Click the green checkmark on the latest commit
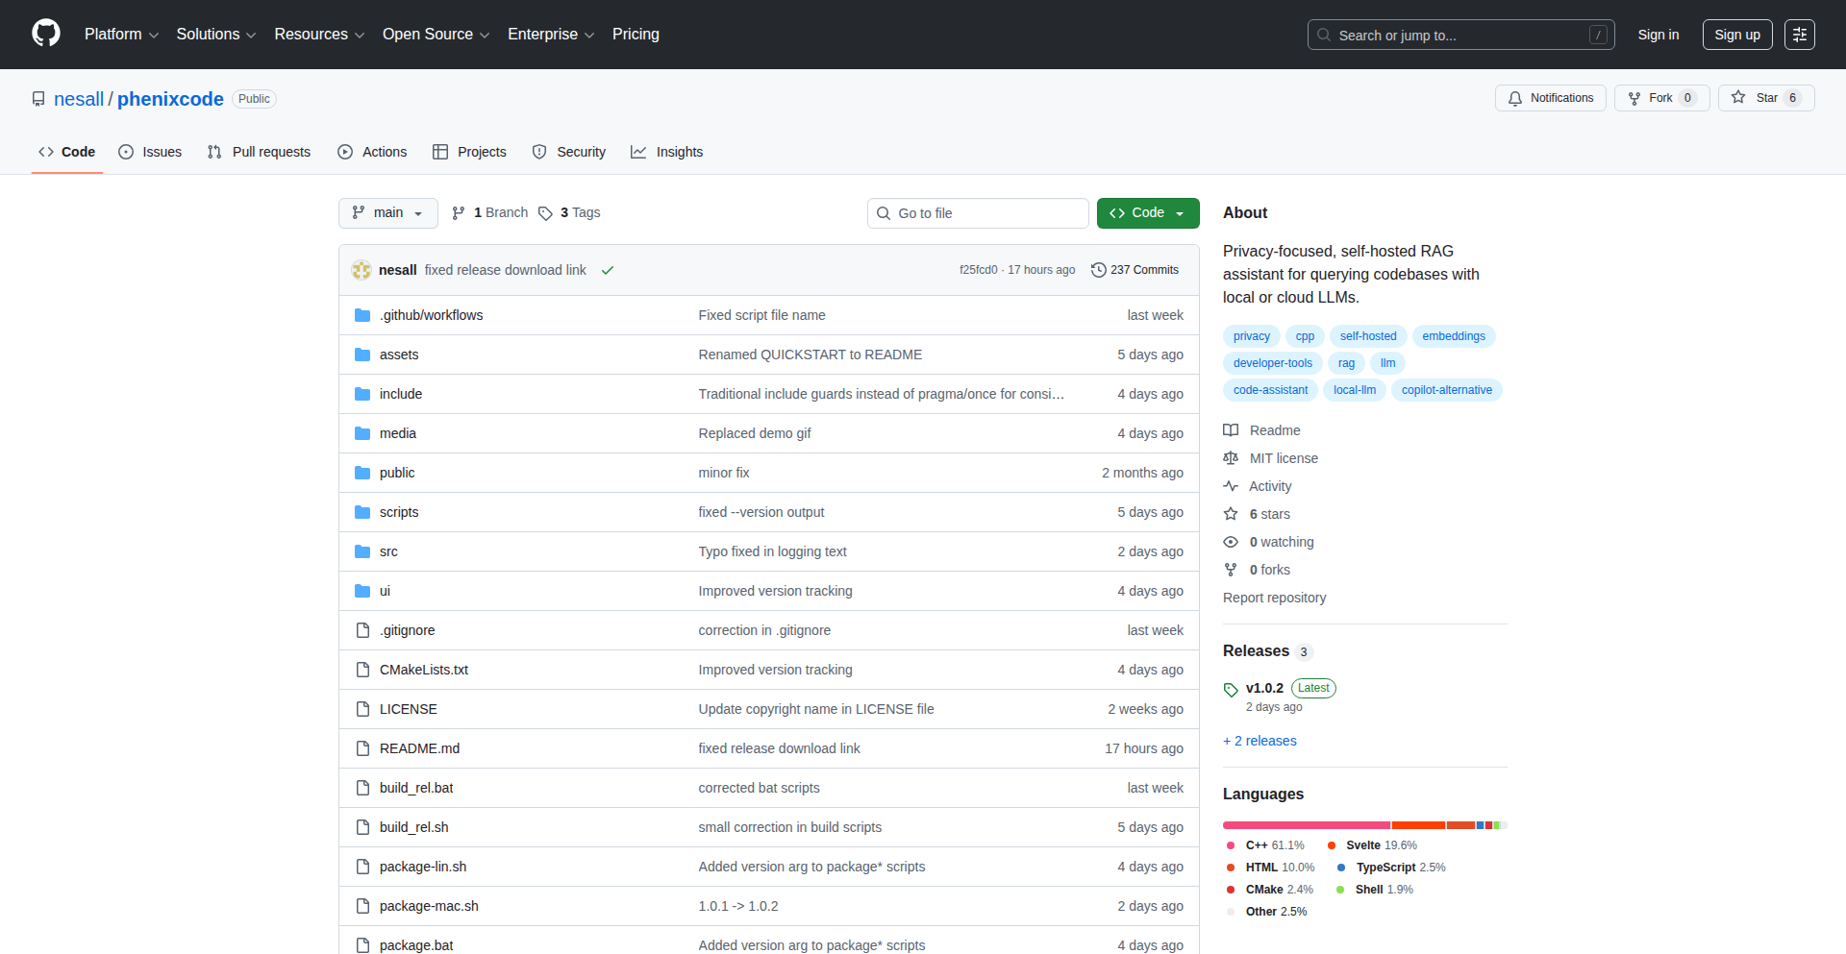Image resolution: width=1846 pixels, height=954 pixels. pyautogui.click(x=608, y=270)
